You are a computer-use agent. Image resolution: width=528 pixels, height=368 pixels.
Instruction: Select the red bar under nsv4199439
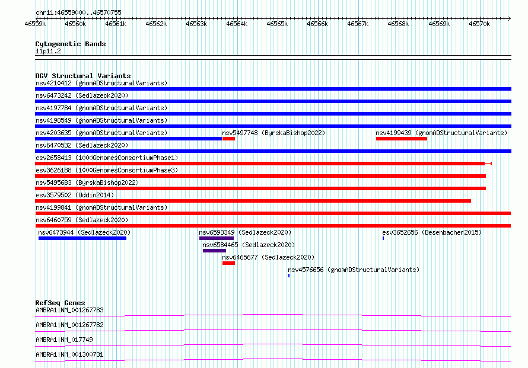click(x=402, y=139)
